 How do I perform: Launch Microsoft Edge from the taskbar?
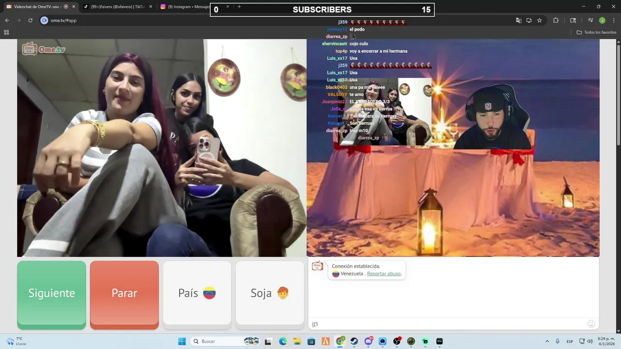pyautogui.click(x=282, y=341)
